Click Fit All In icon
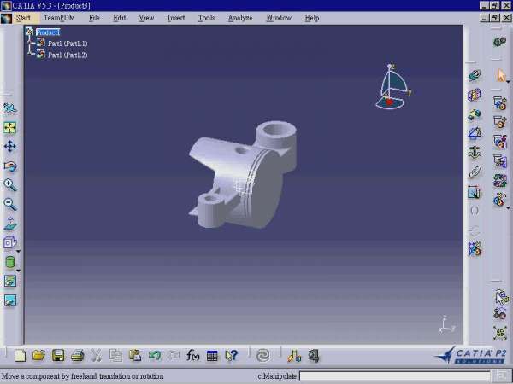This screenshot has width=513, height=384. point(9,128)
